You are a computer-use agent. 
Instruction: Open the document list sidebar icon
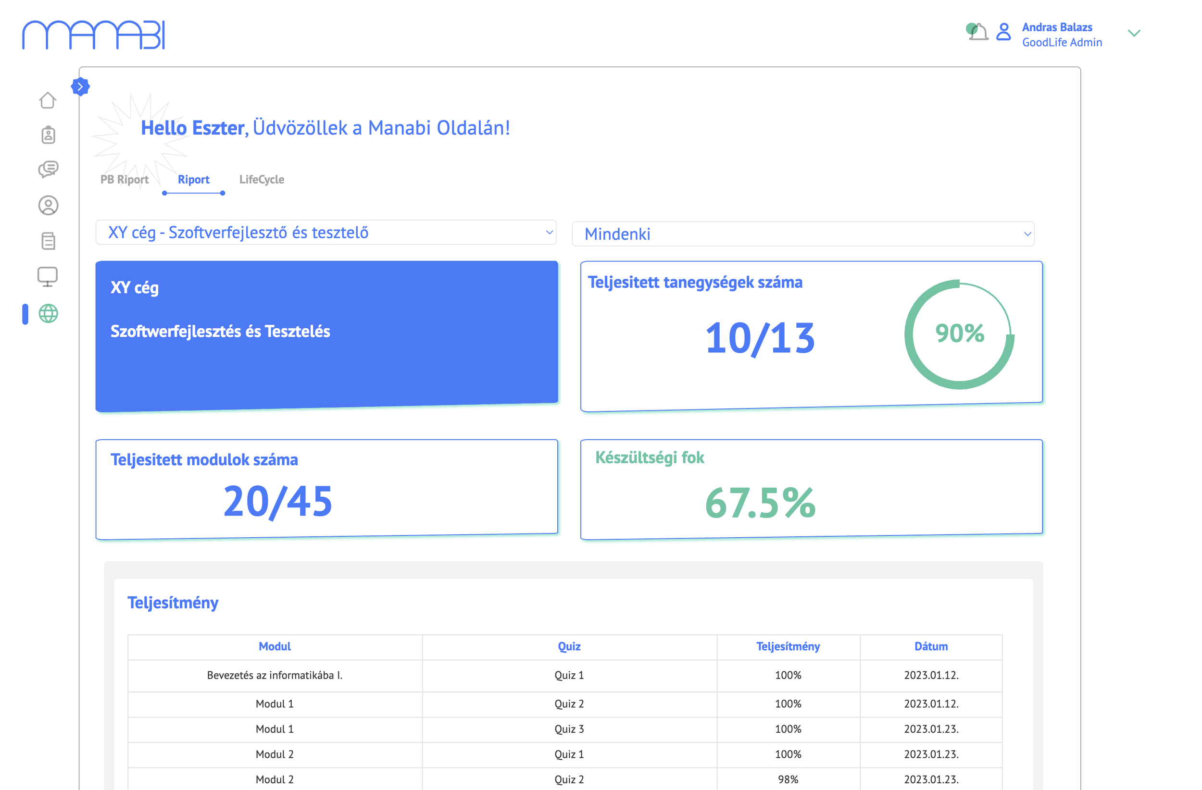(x=48, y=241)
